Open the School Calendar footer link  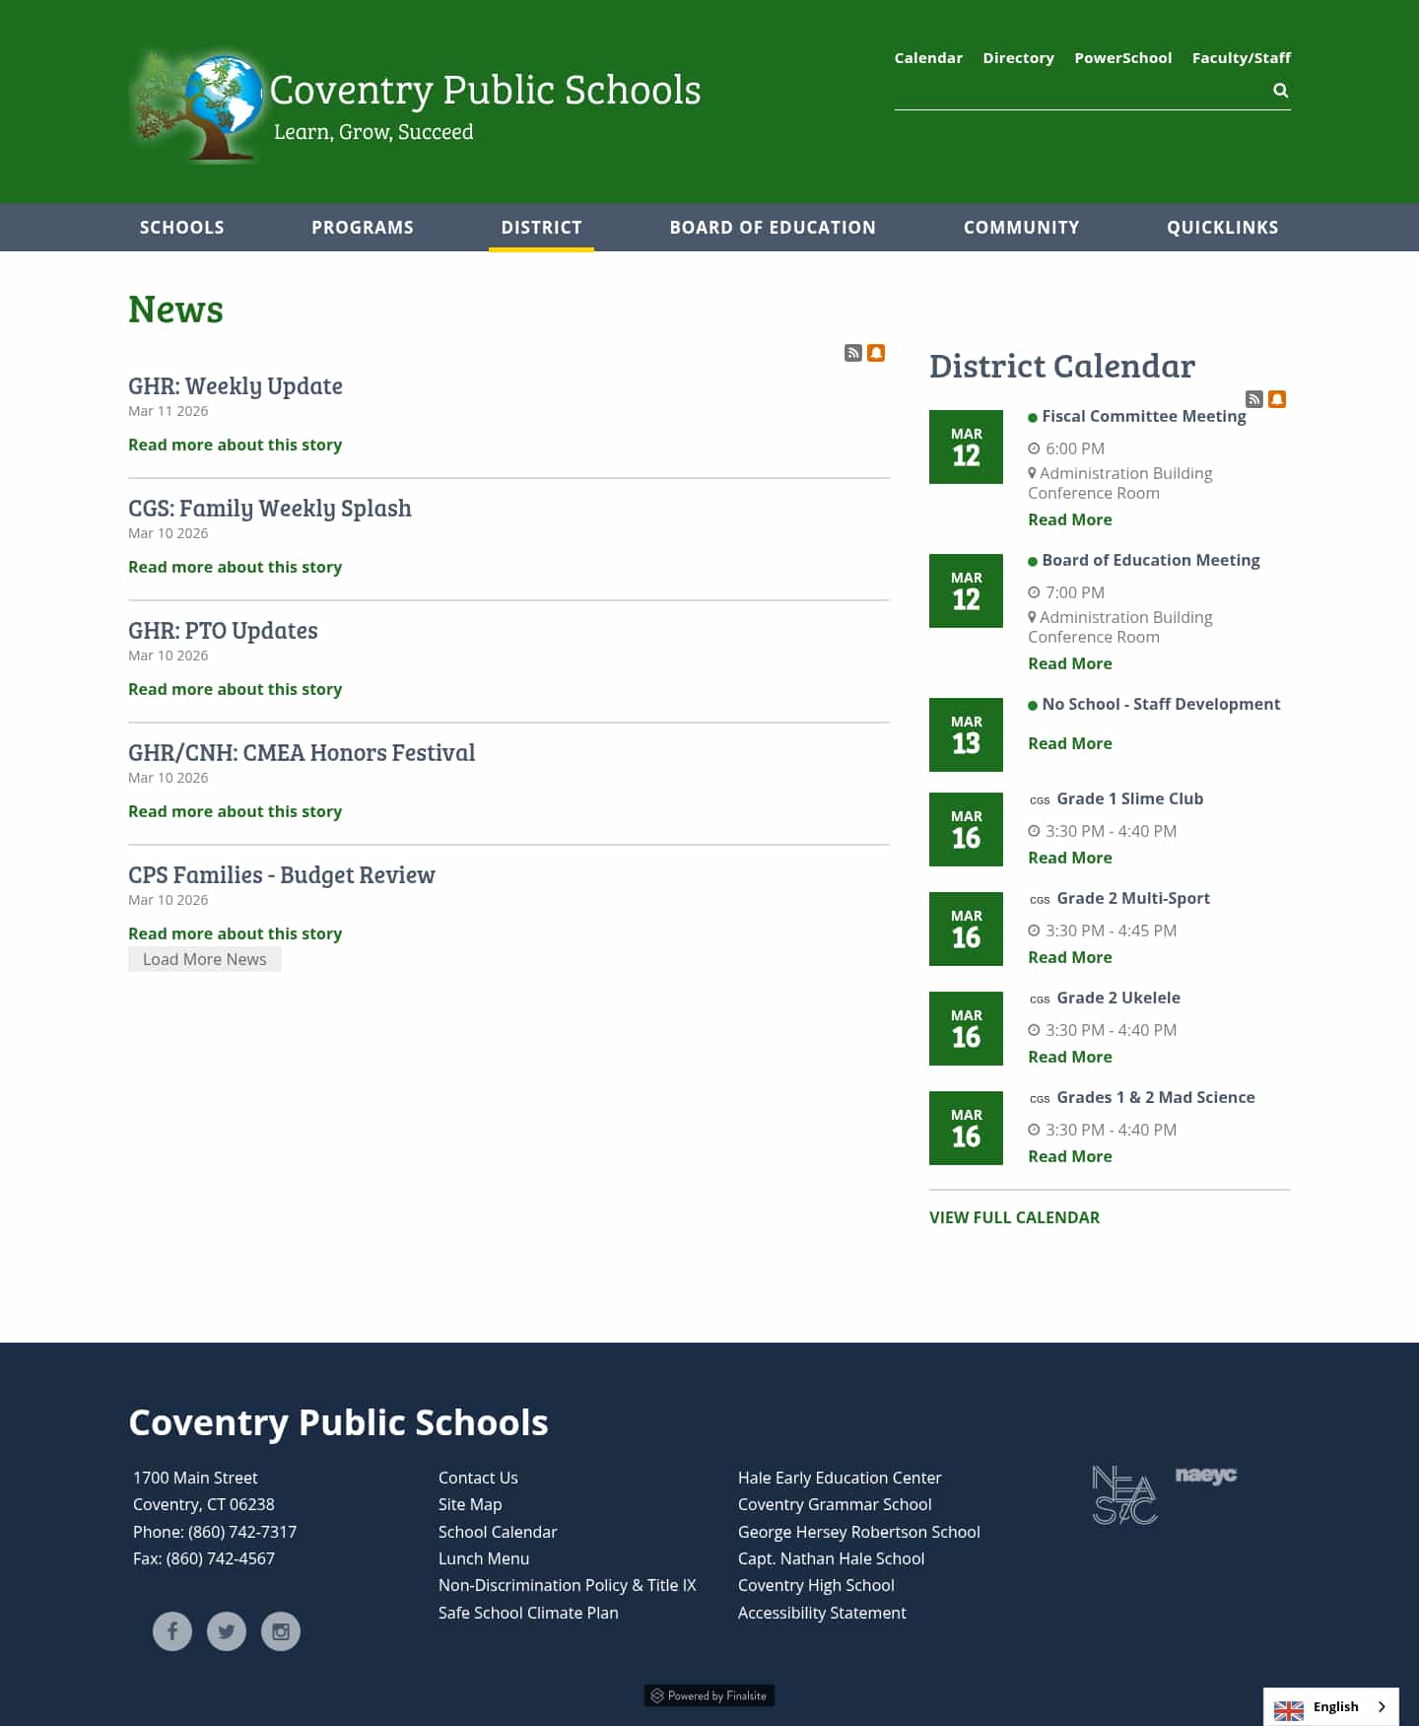coord(498,1532)
